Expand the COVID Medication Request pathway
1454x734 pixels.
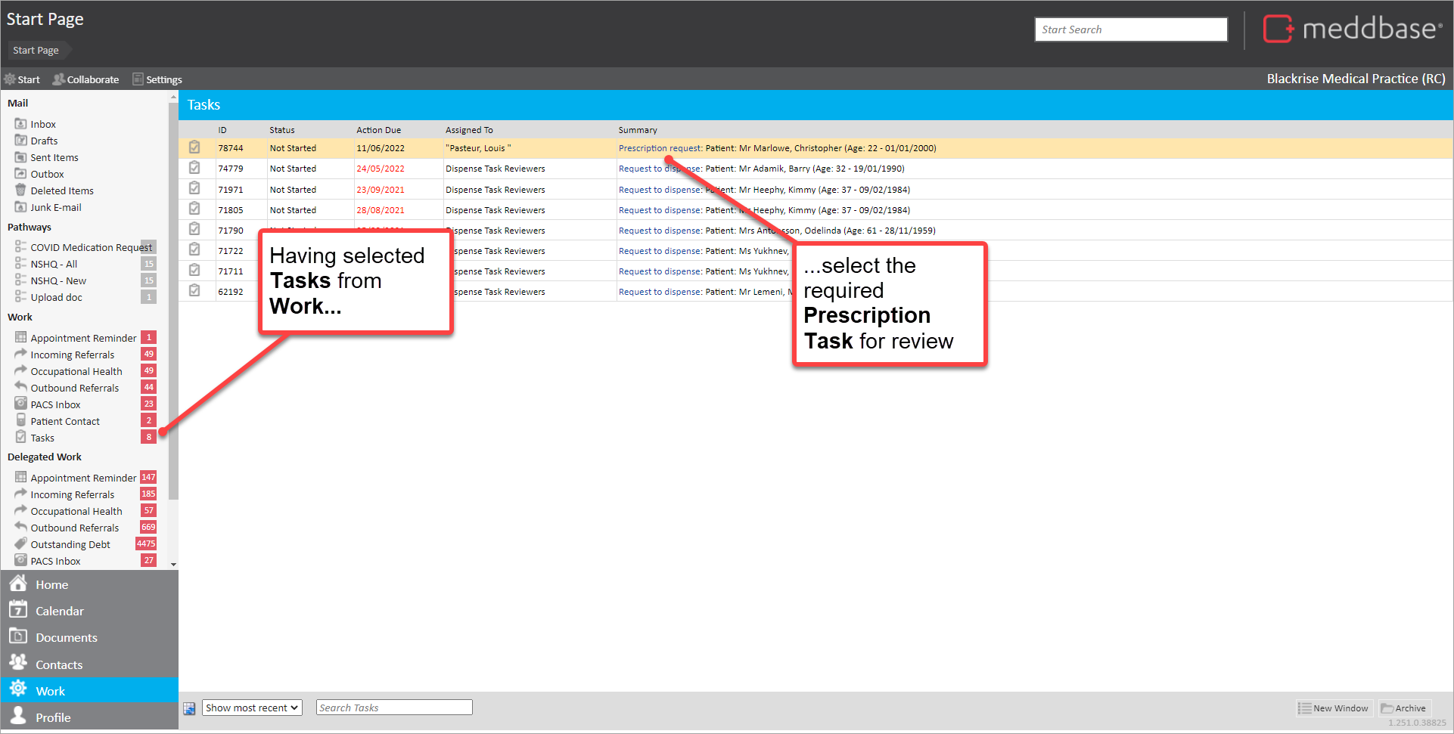tap(20, 247)
